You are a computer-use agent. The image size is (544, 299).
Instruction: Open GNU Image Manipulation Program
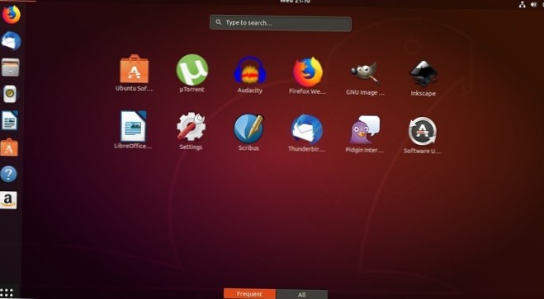click(x=366, y=72)
